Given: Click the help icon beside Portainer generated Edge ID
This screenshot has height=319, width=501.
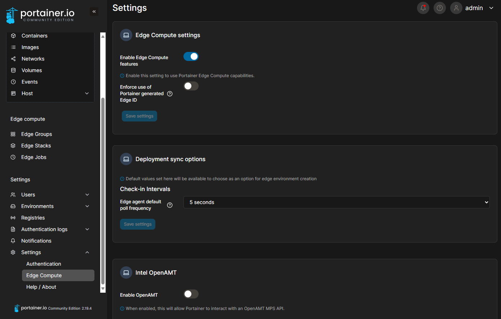Looking at the screenshot, I should pyautogui.click(x=170, y=94).
